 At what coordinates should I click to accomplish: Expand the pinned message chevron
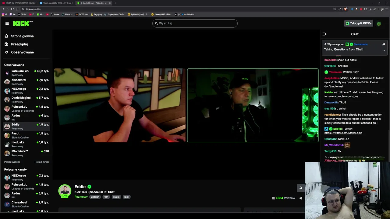384,50
